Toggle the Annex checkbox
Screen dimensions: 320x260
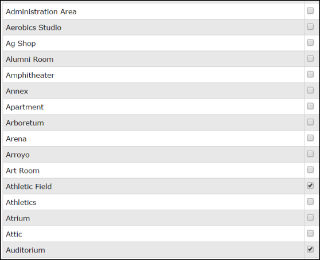(310, 90)
